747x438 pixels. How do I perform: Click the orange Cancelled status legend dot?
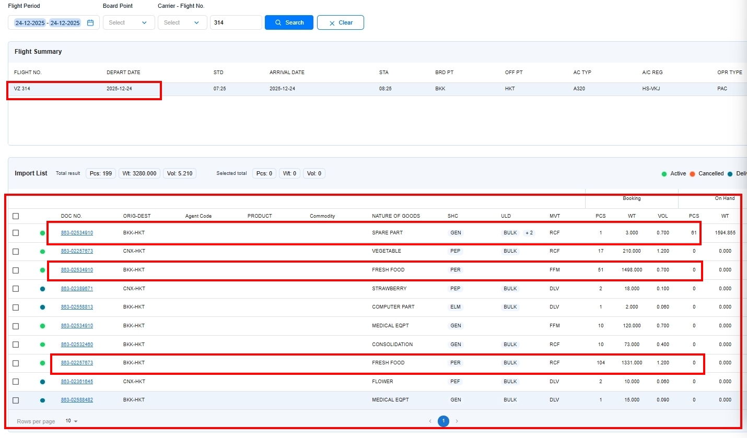(692, 174)
